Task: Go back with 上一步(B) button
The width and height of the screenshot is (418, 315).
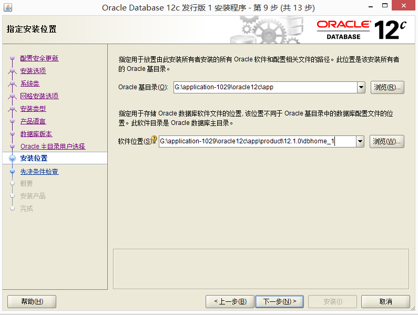Action: coord(230,301)
